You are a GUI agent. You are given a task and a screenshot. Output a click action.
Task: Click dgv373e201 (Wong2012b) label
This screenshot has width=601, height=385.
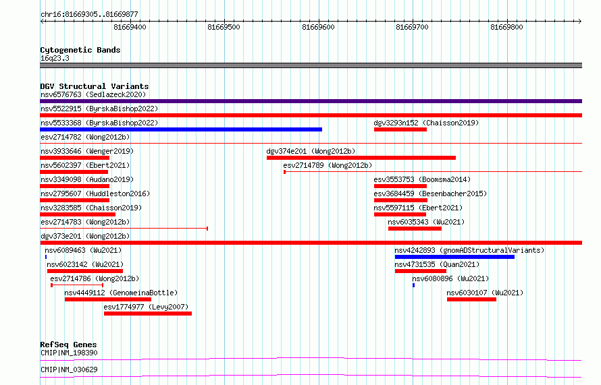coord(85,236)
